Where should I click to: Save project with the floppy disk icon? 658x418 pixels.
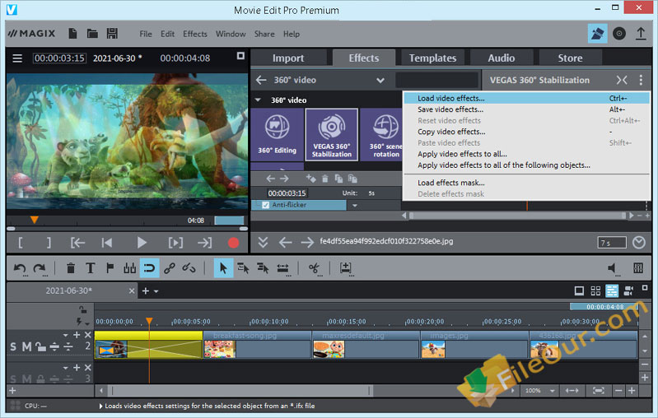click(x=112, y=34)
